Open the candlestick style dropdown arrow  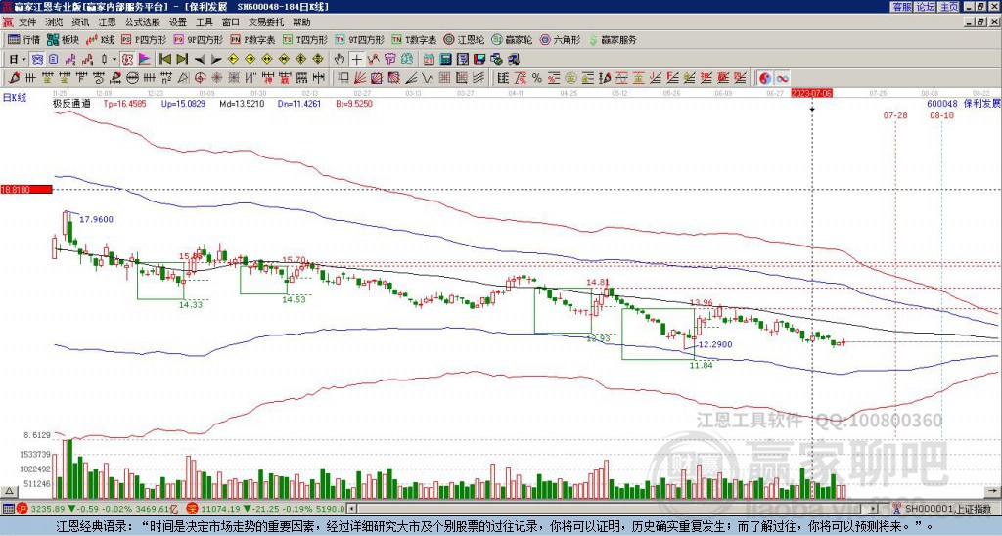pyautogui.click(x=114, y=59)
